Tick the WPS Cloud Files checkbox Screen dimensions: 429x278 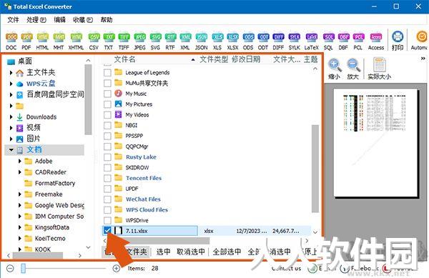(x=107, y=210)
